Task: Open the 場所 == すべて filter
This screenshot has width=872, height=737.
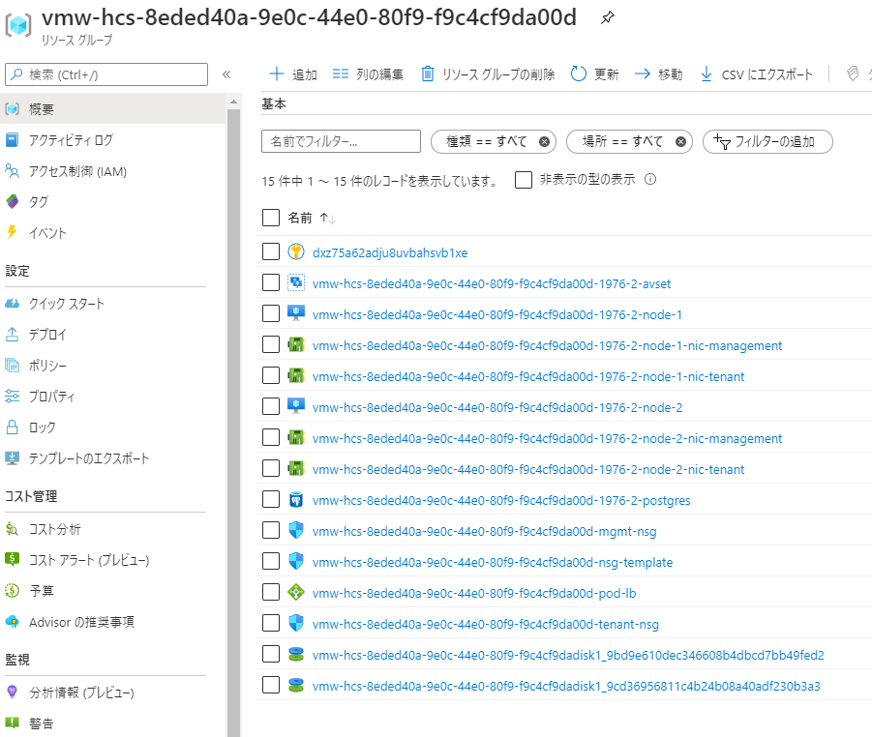Action: (622, 141)
